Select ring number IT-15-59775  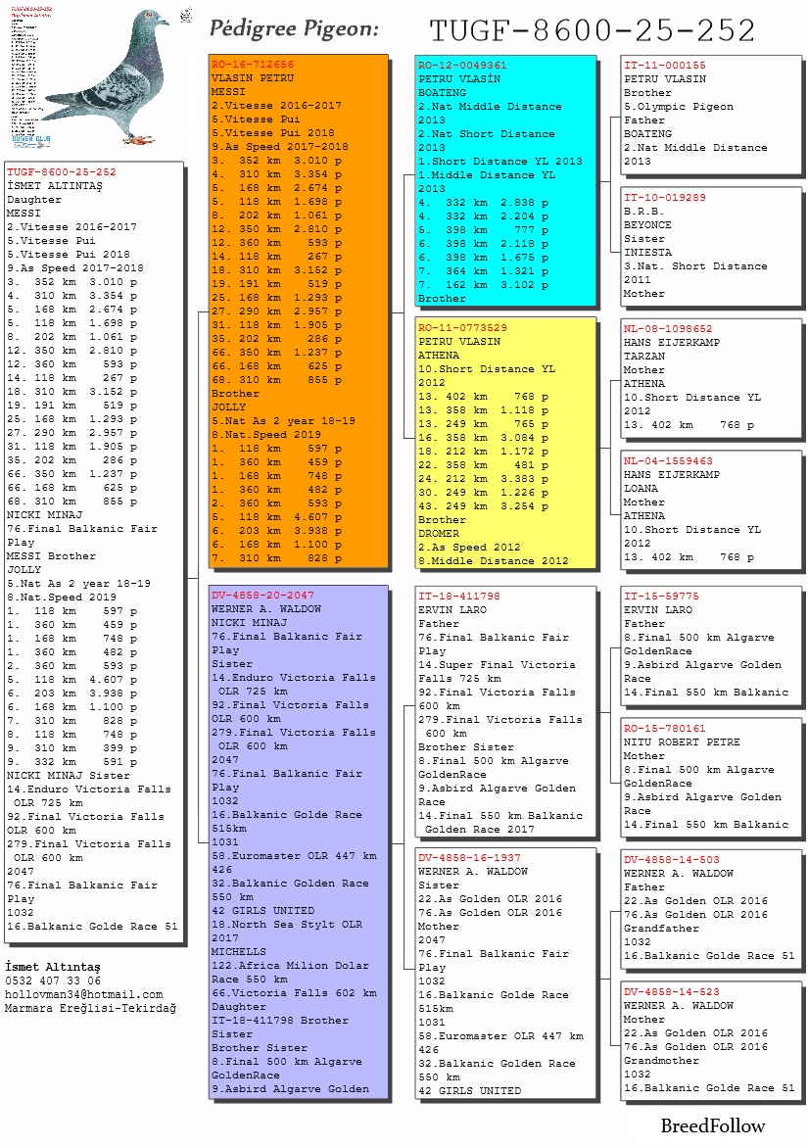tap(661, 597)
